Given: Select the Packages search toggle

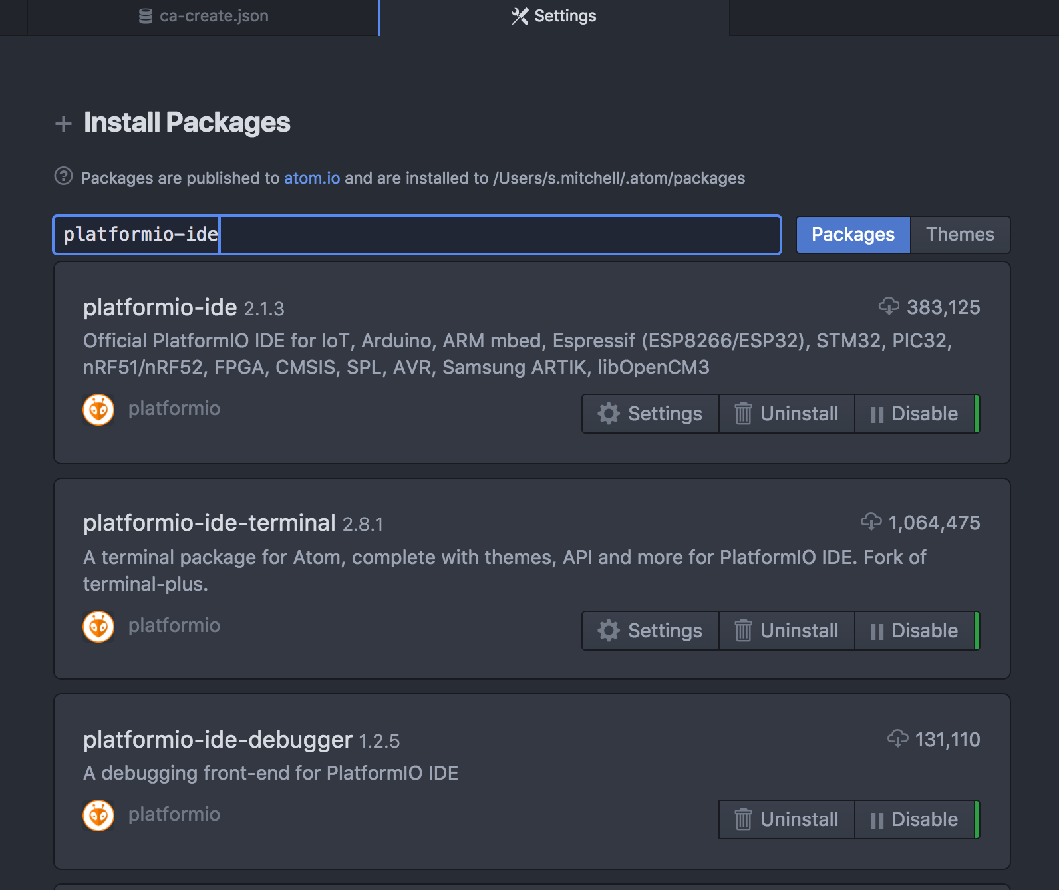Looking at the screenshot, I should [x=853, y=235].
